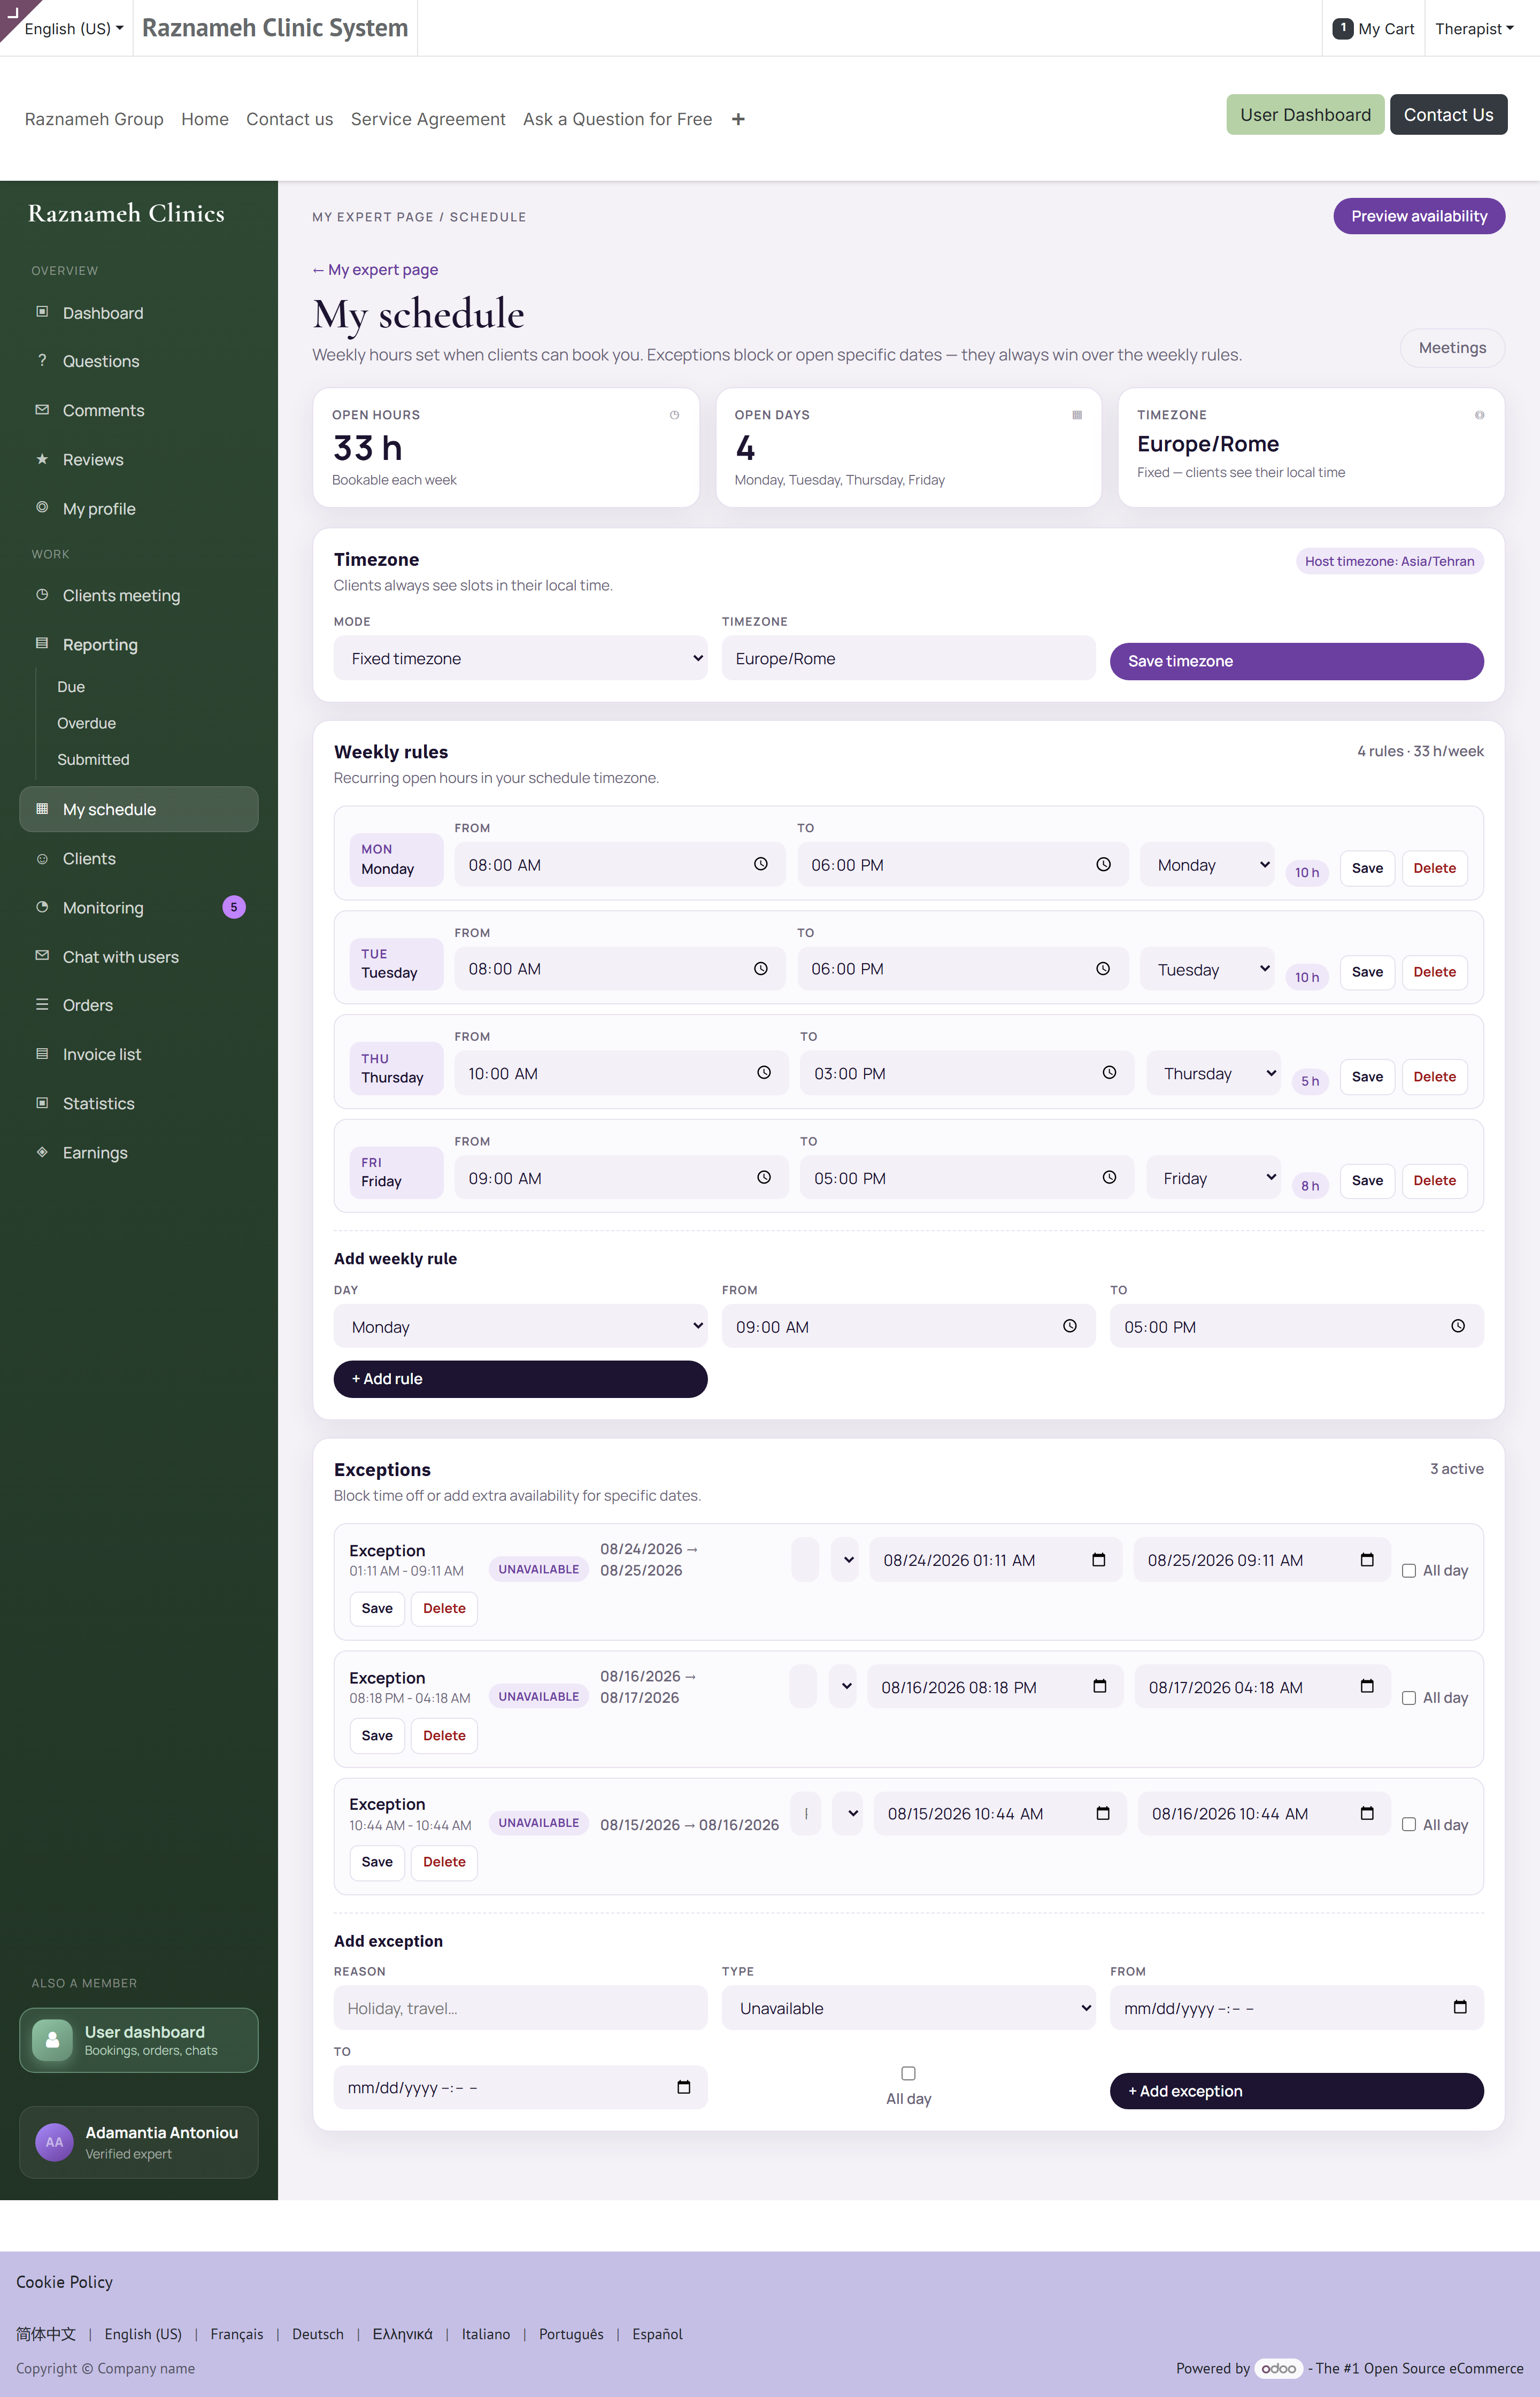Expand the English (US) language selector at top

pos(73,28)
